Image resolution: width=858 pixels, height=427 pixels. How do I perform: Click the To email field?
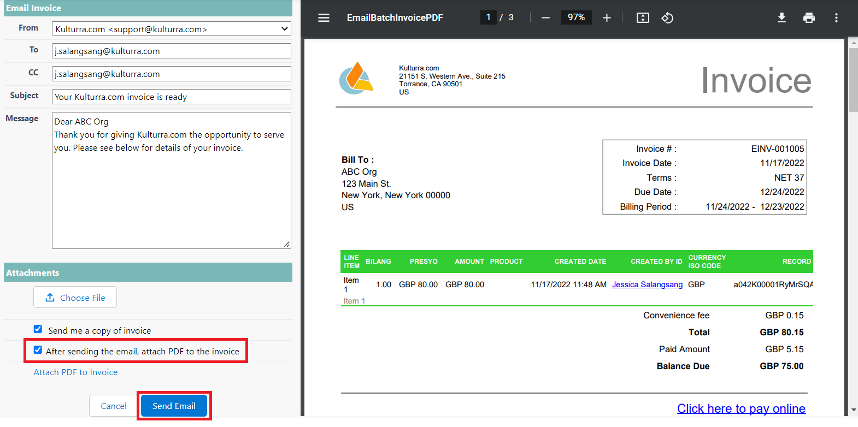tap(172, 51)
